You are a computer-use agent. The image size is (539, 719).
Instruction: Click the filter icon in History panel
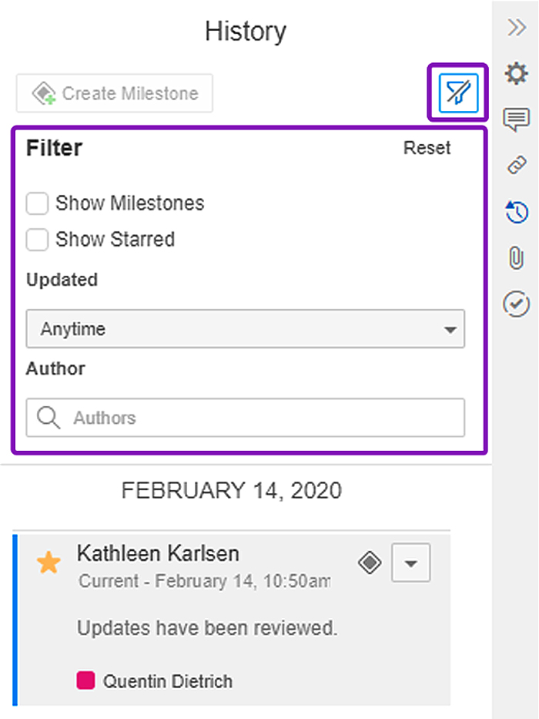[457, 92]
